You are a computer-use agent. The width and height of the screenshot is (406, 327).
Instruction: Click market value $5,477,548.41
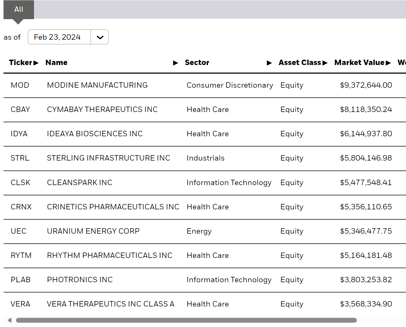[x=366, y=183]
